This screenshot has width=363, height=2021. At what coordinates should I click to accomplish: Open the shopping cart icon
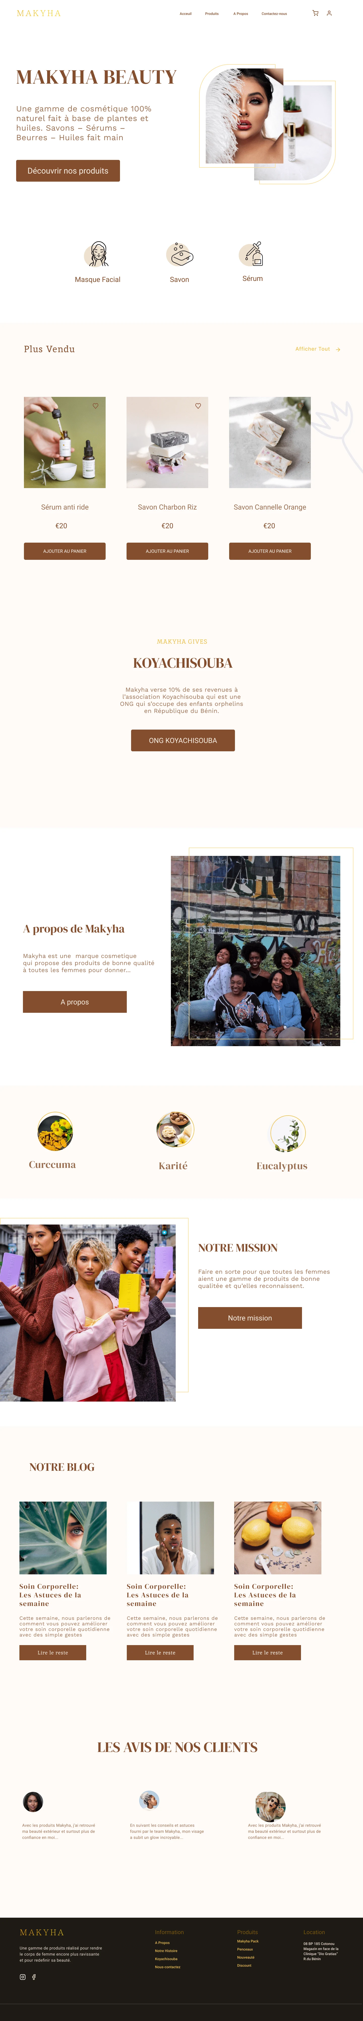click(315, 13)
